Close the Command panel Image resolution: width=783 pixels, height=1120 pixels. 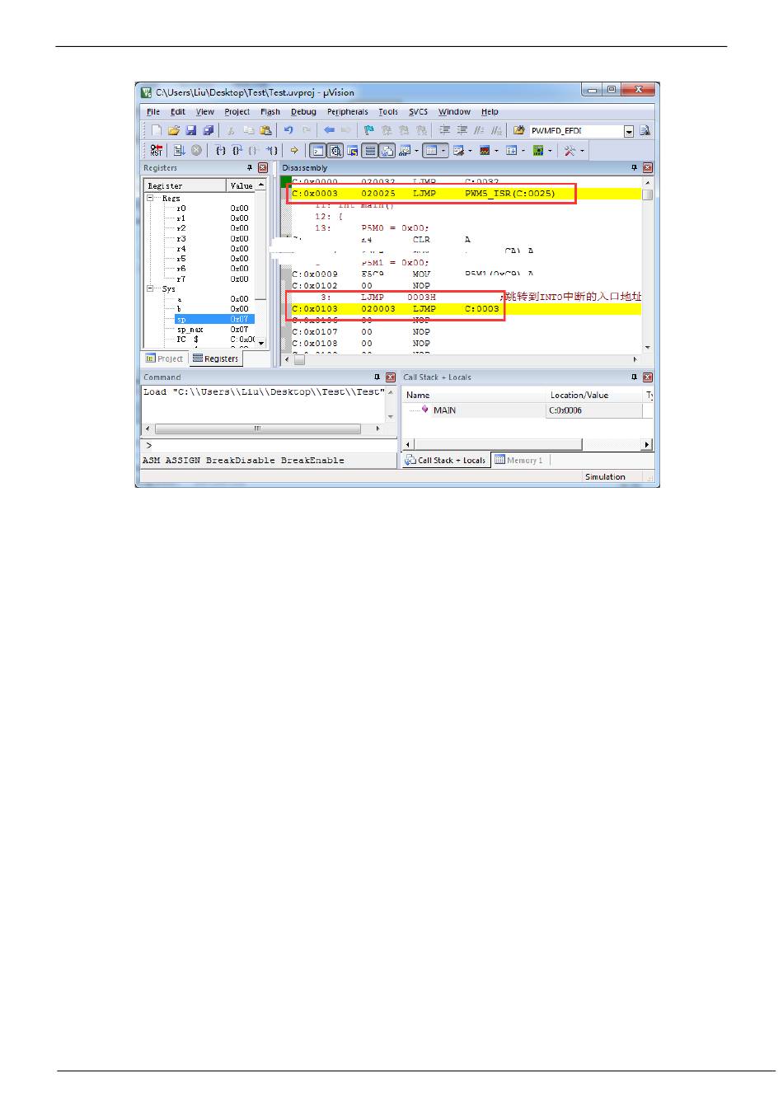[x=391, y=377]
